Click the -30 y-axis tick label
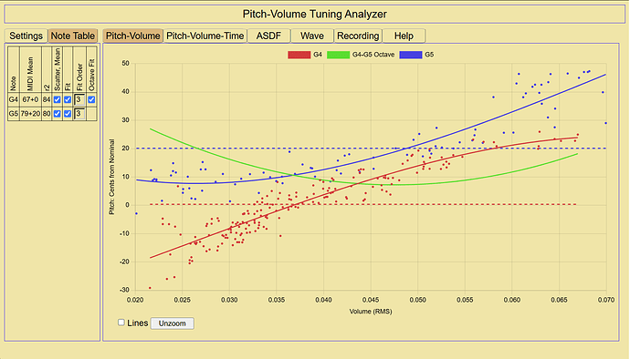 coord(124,290)
